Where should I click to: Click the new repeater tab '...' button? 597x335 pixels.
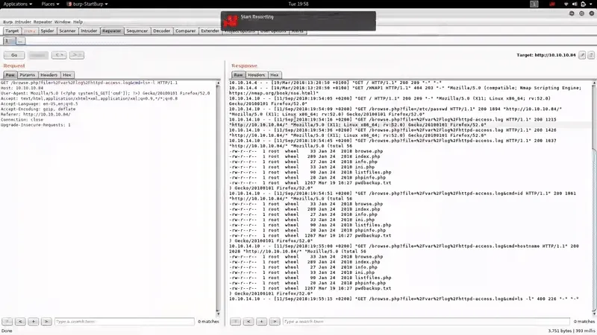[x=21, y=41]
